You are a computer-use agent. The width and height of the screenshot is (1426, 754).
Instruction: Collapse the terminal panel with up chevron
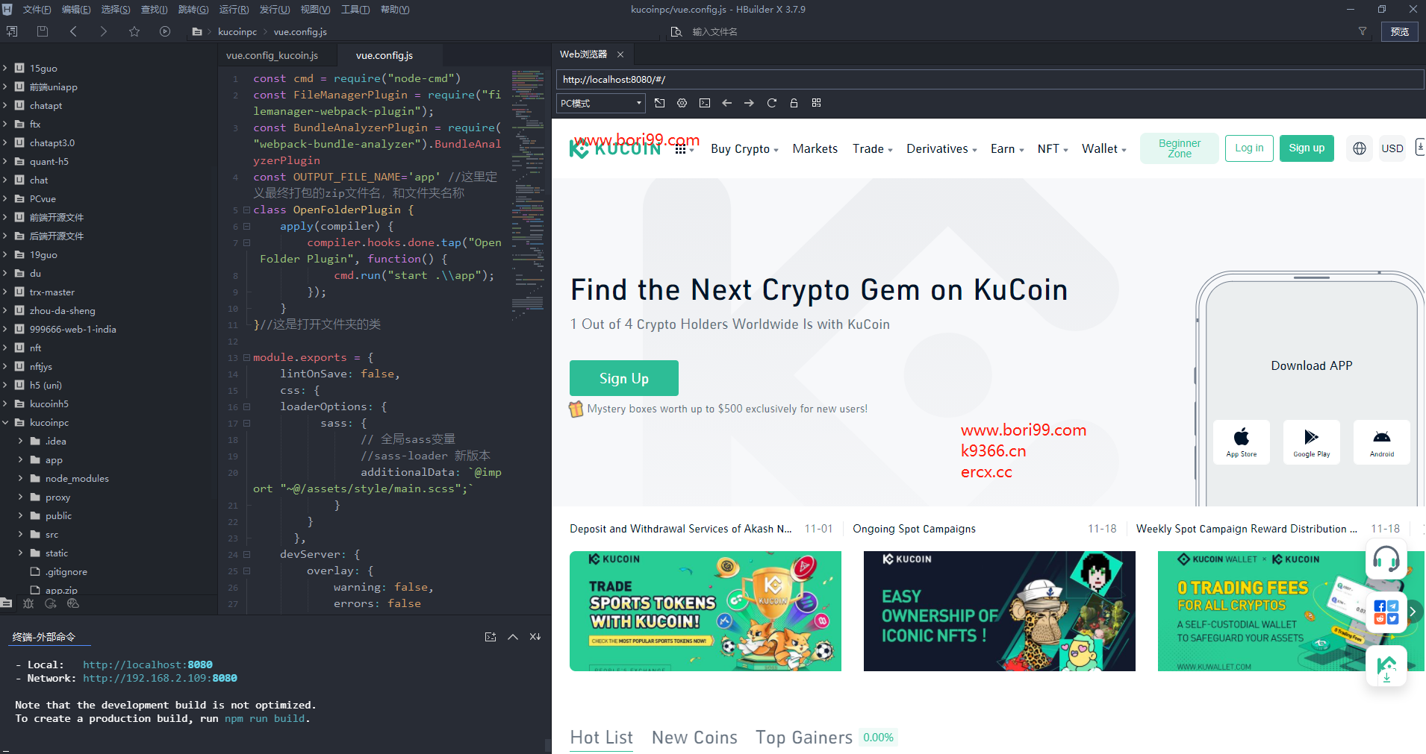click(x=513, y=637)
